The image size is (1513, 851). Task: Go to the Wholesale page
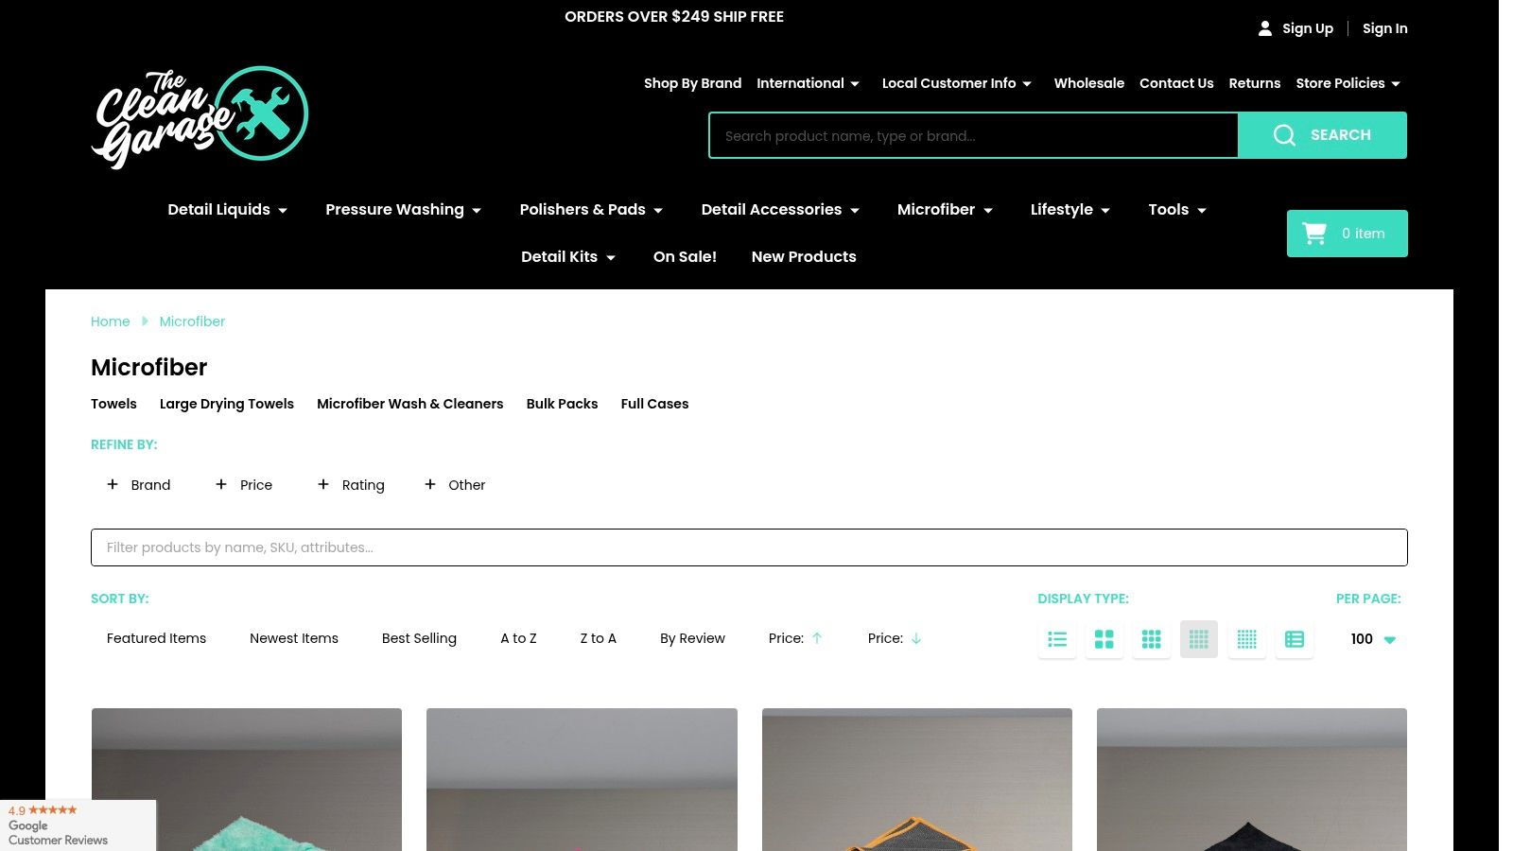click(1089, 83)
